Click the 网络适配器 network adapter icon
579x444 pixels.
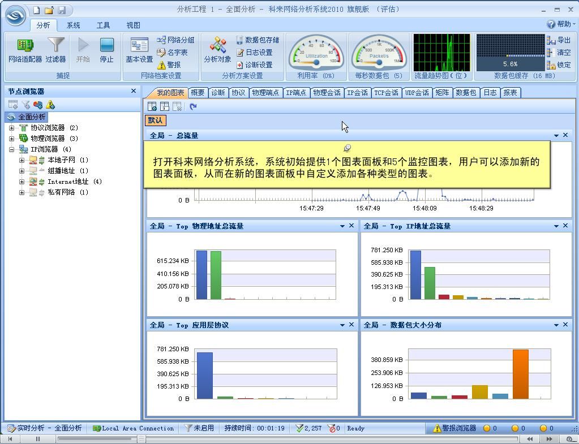(x=25, y=50)
